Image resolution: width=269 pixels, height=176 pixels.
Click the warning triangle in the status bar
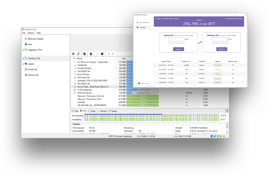(224, 136)
